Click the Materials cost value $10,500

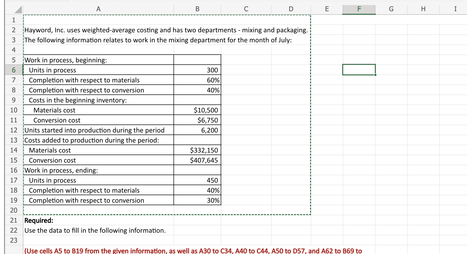click(x=197, y=110)
